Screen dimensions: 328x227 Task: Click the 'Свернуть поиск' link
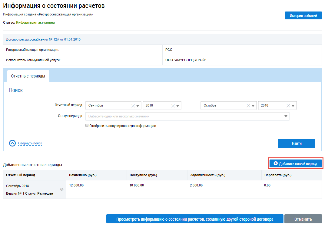point(30,143)
